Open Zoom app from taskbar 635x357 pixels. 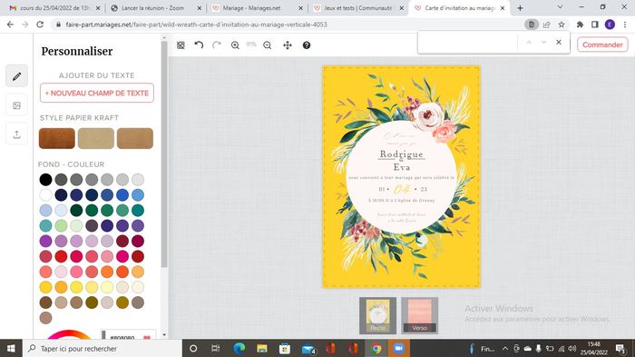pyautogui.click(x=399, y=349)
